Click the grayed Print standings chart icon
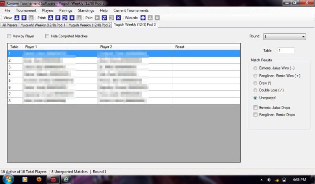Image resolution: width=315 pixels, height=184 pixels. coord(79,18)
